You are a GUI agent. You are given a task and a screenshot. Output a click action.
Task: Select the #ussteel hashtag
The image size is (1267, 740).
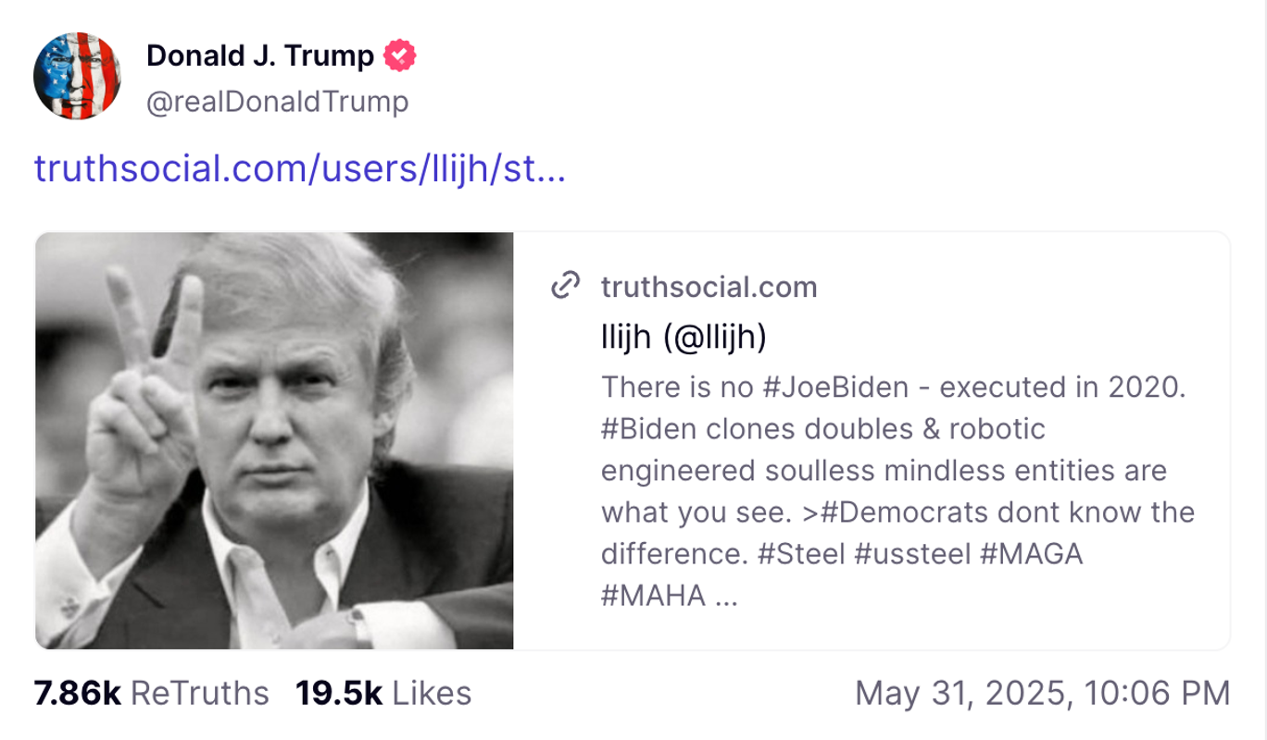(912, 555)
